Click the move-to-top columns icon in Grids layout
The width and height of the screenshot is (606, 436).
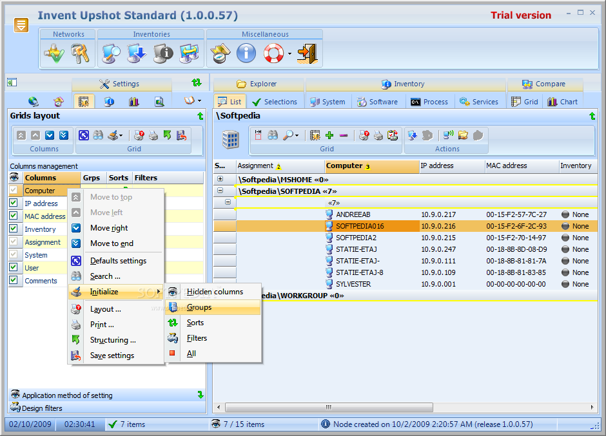coord(21,135)
